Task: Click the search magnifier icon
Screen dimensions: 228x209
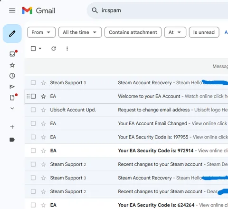Action: (x=95, y=10)
